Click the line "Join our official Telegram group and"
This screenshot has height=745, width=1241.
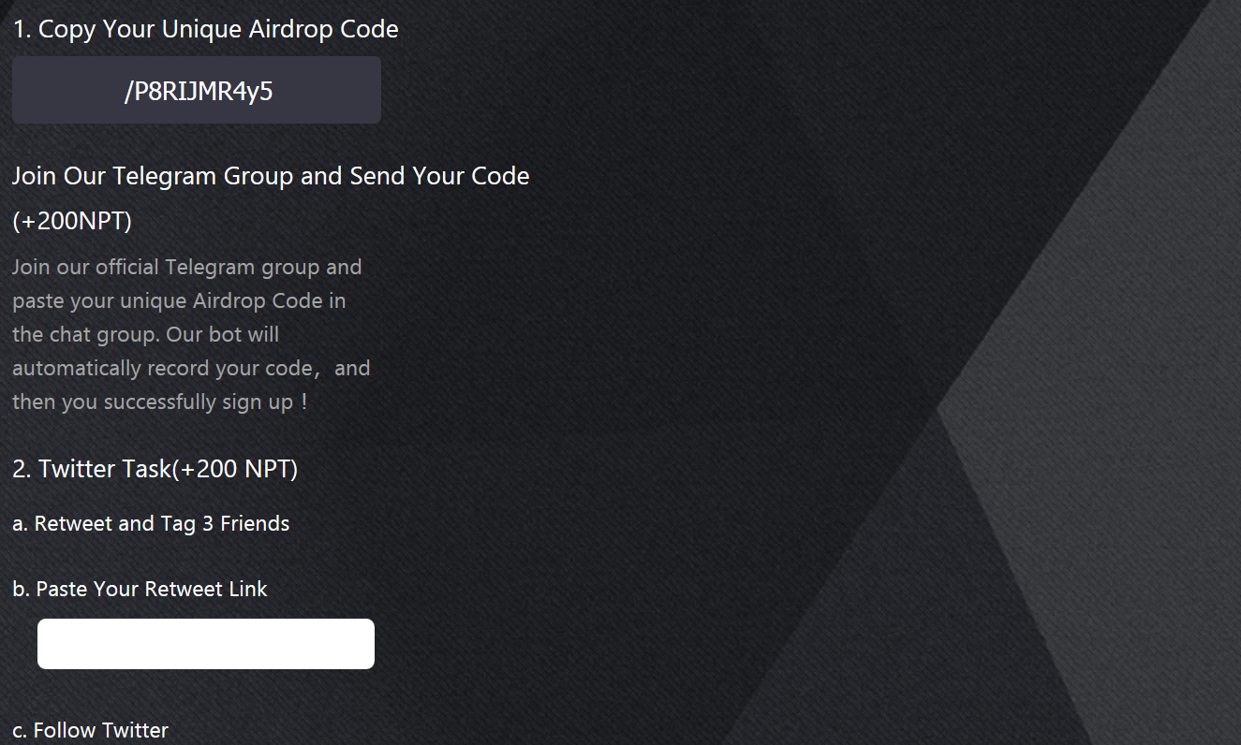click(x=186, y=268)
